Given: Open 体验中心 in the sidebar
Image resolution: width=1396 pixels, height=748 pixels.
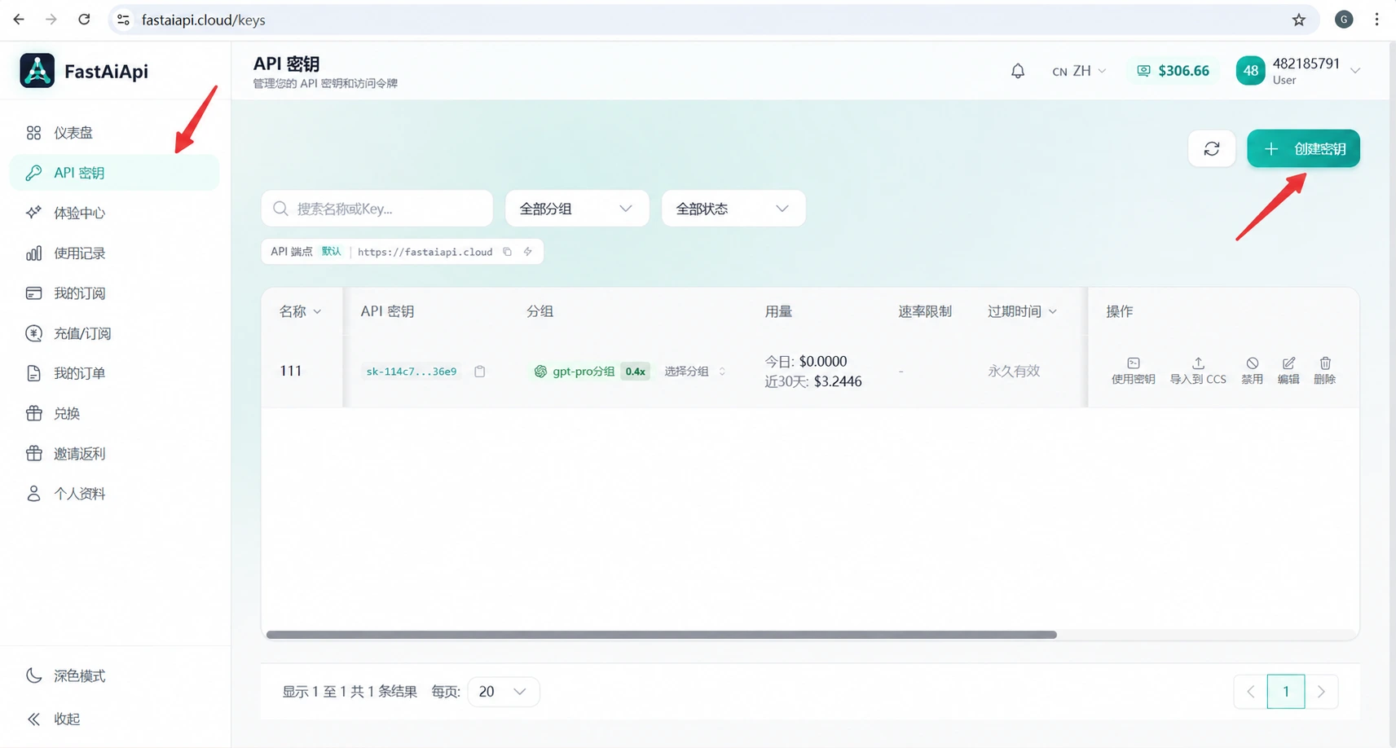Looking at the screenshot, I should coord(114,213).
